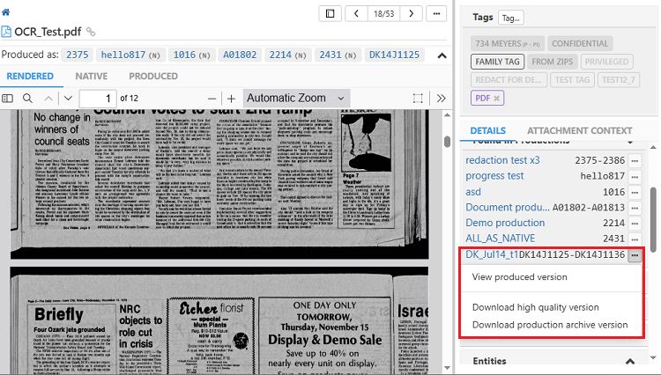The image size is (661, 375).
Task: Toggle the FAMILY TAG tag
Action: [497, 62]
